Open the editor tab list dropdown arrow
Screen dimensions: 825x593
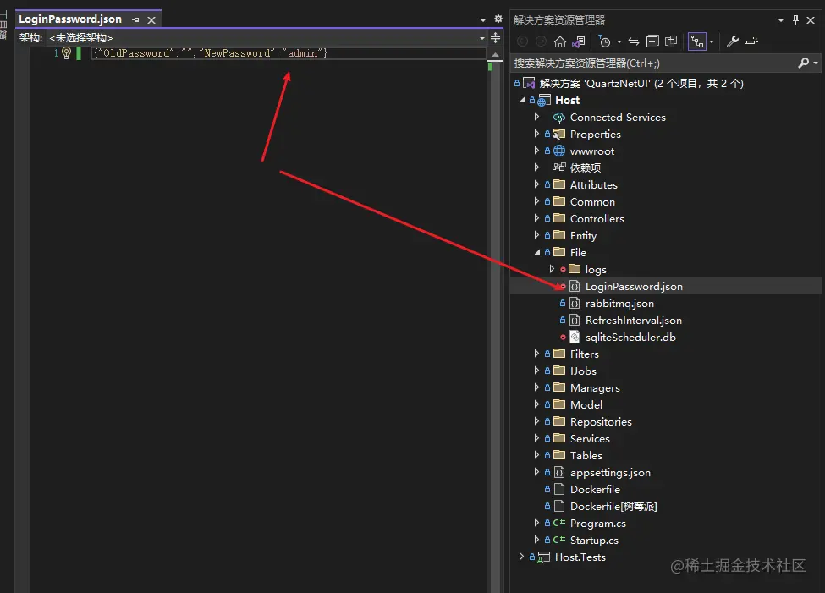483,20
